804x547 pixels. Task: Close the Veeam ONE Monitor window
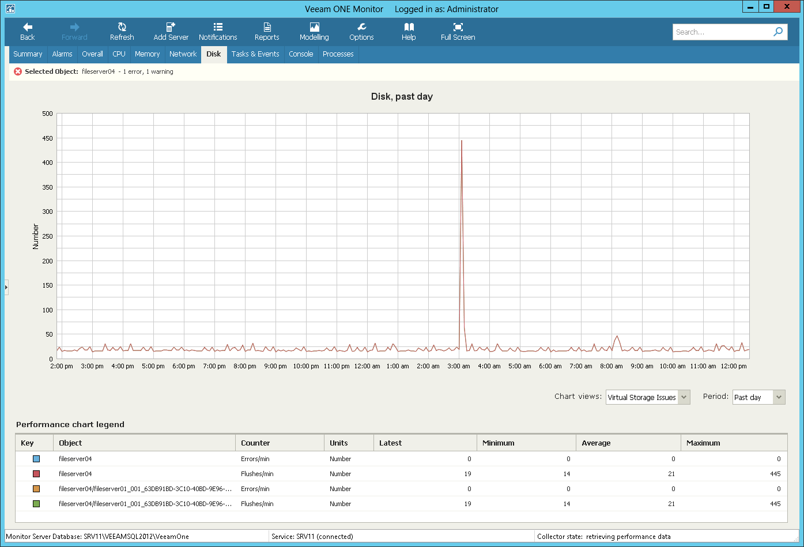coord(787,7)
